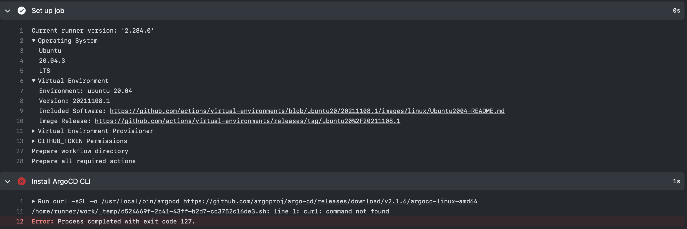The width and height of the screenshot is (687, 229).
Task: Expand the GITHUB_TOKEN Permissions section
Action: point(33,141)
